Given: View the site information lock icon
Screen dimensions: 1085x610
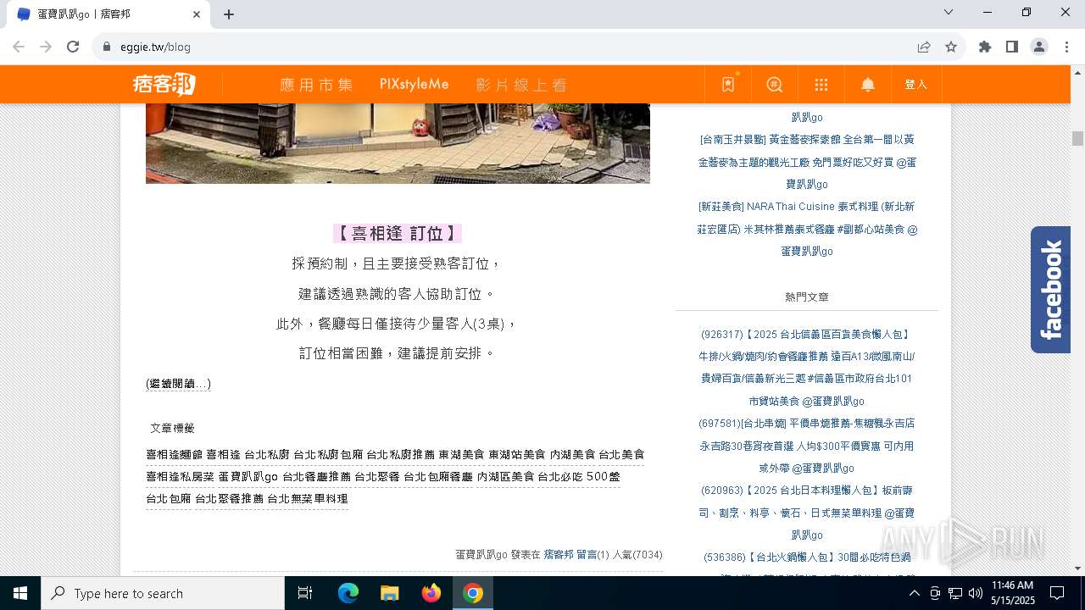Looking at the screenshot, I should coord(107,47).
